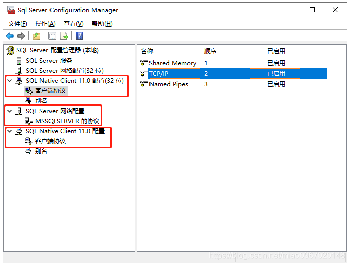The image size is (350, 265).
Task: Open the 查看(V) menu
Action: pos(73,24)
